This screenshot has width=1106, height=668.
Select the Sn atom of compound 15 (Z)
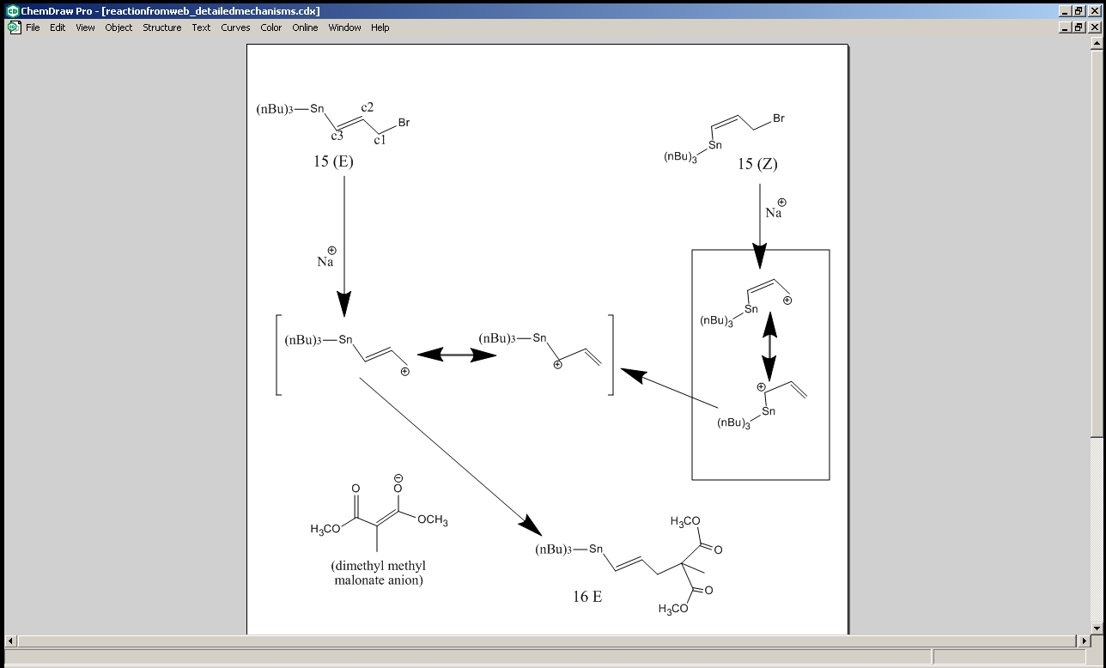pos(715,145)
